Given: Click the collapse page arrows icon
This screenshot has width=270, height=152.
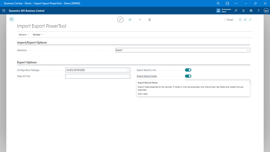Looking at the screenshot, I should coord(250,20).
